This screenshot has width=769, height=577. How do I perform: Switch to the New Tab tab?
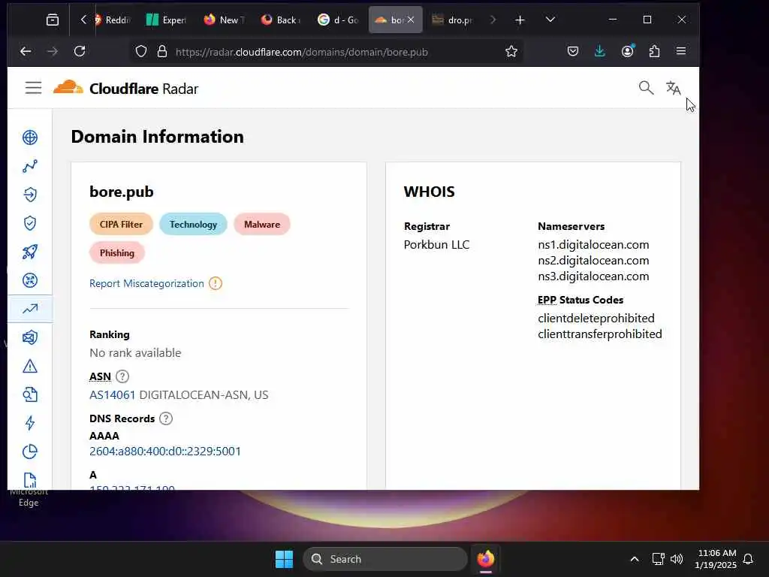[223, 20]
